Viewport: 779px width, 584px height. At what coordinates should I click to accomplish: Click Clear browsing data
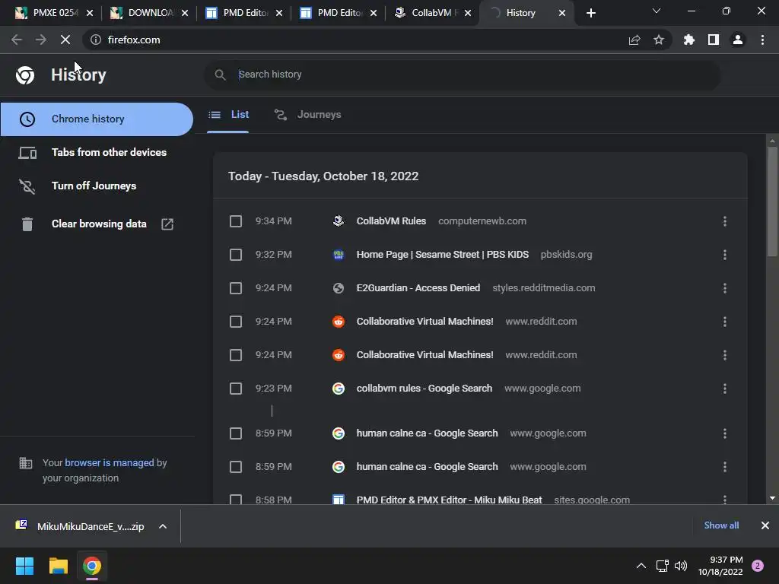(97, 224)
